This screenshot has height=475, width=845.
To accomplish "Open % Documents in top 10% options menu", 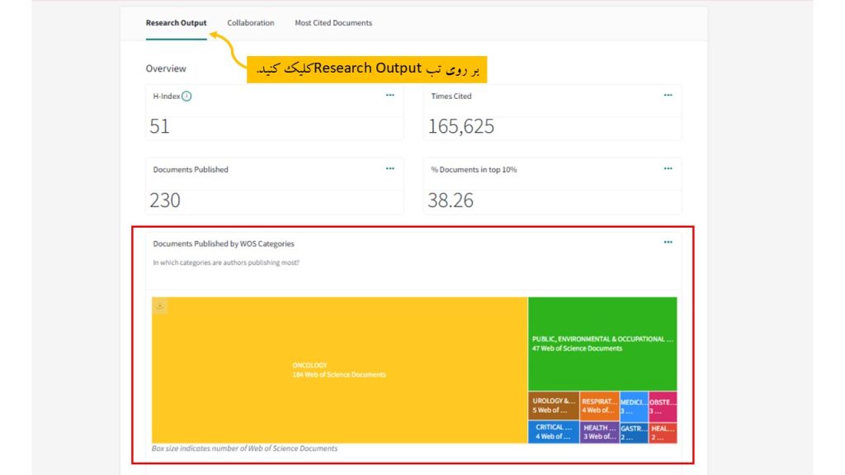I will click(668, 169).
